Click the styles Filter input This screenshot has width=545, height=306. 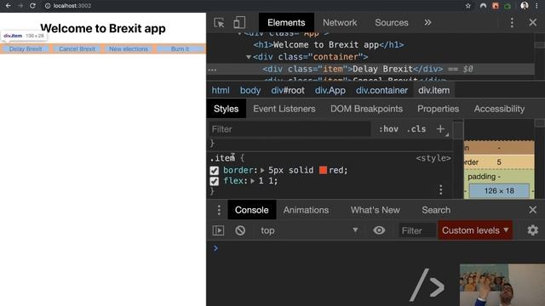290,129
